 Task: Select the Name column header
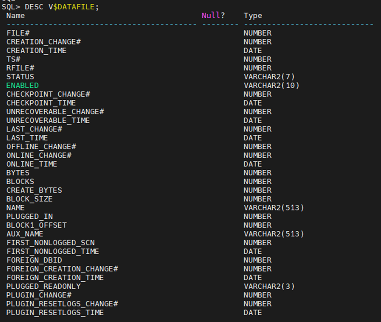(16, 16)
